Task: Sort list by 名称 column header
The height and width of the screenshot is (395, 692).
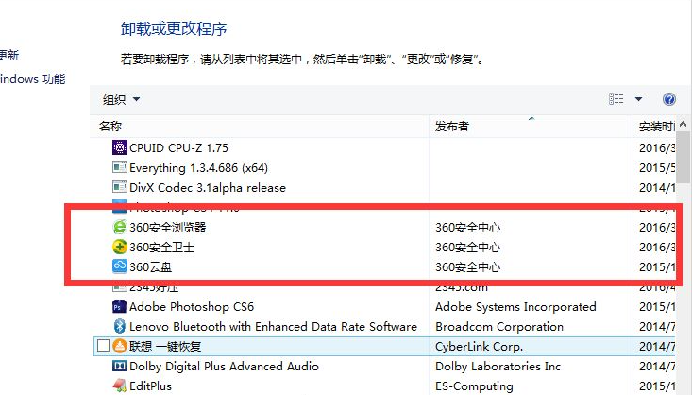Action: [110, 126]
